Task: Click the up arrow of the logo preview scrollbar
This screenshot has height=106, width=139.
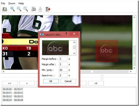Action: click(74, 42)
